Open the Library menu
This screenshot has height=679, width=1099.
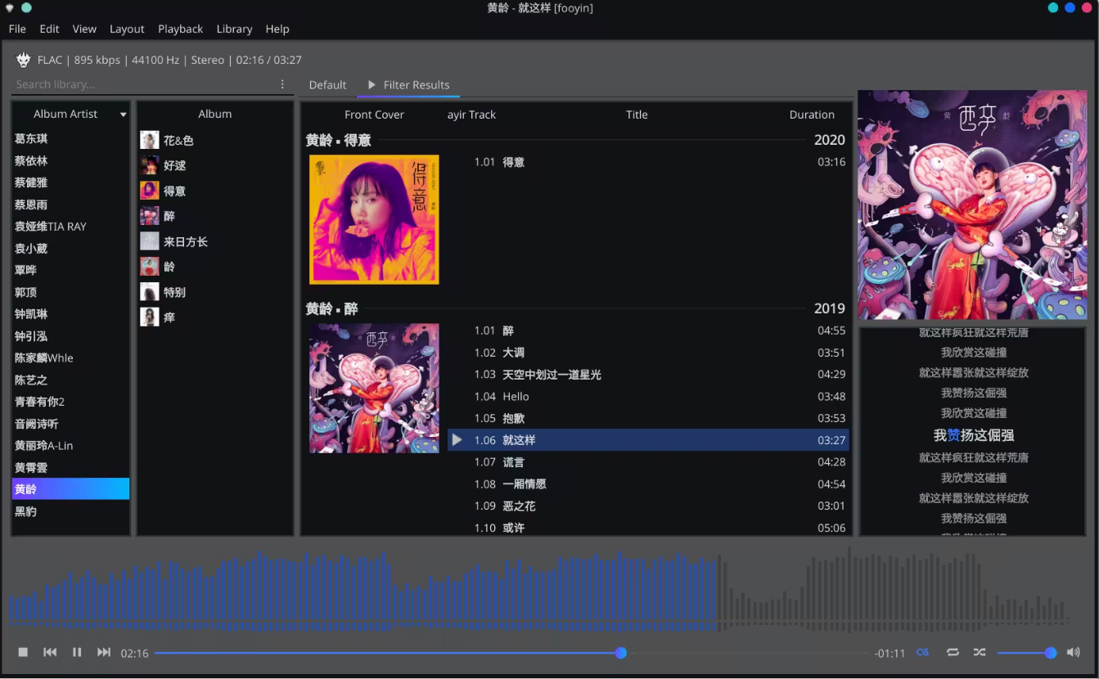pyautogui.click(x=234, y=29)
